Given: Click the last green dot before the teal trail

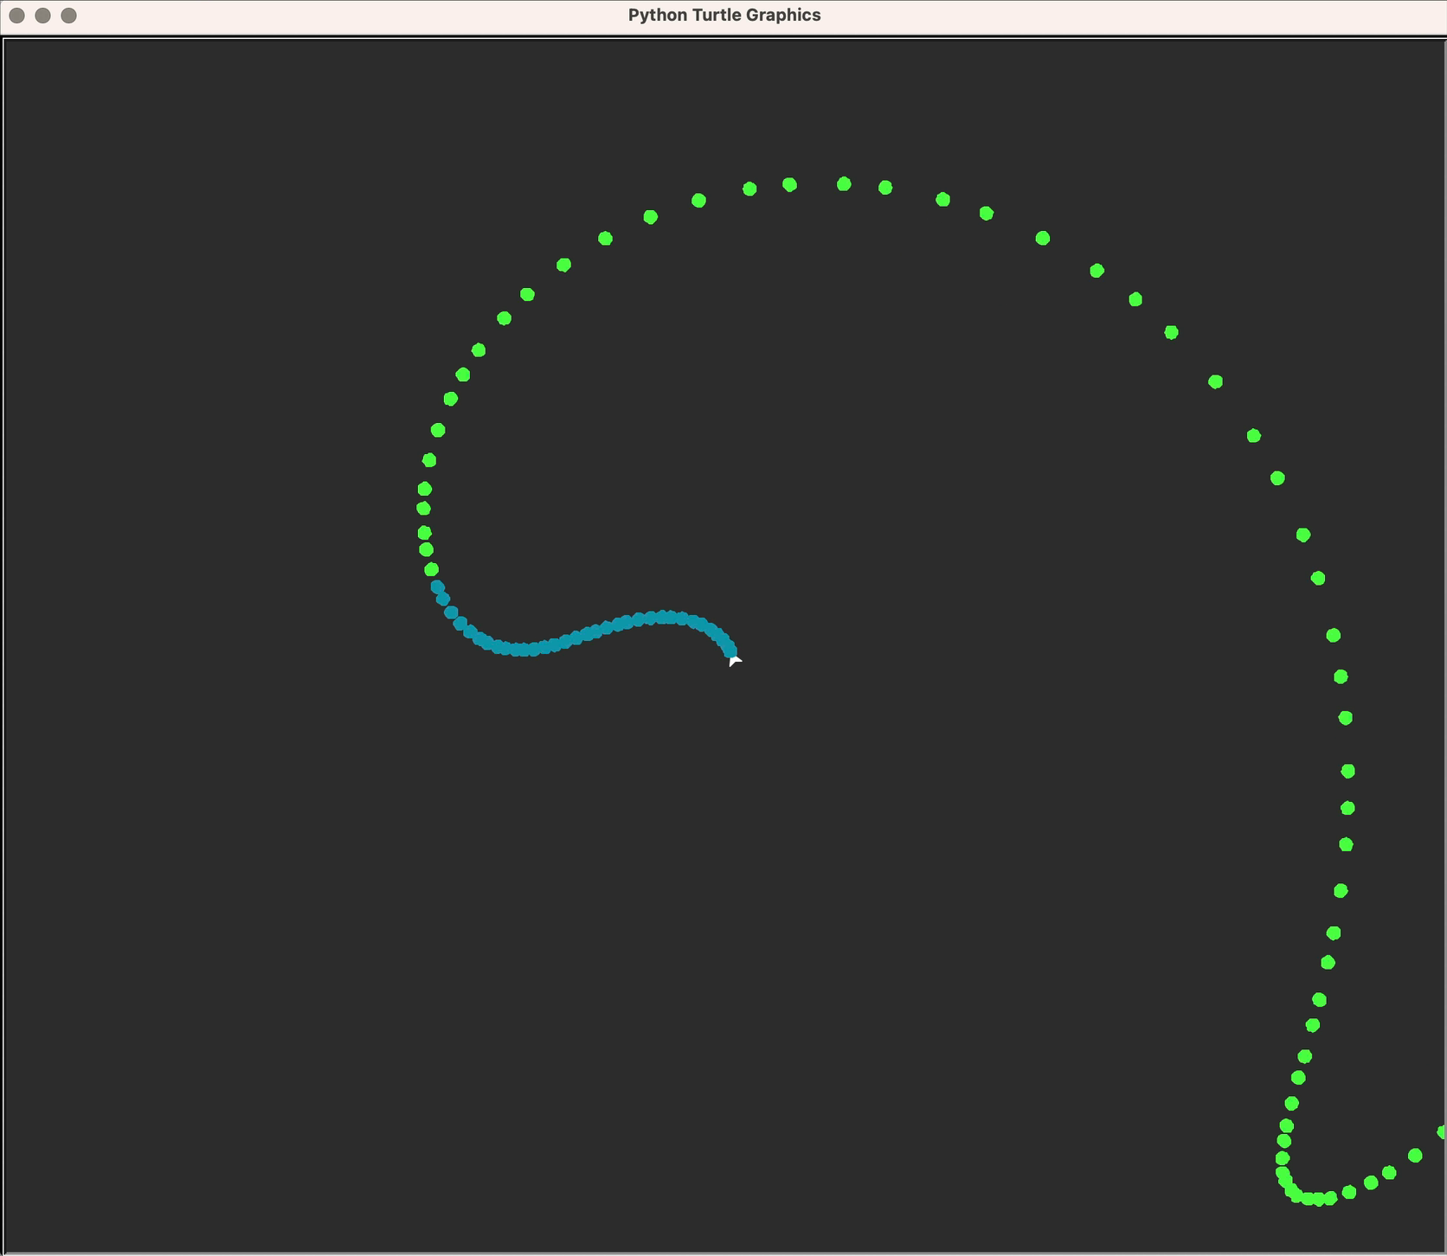Looking at the screenshot, I should click(432, 569).
